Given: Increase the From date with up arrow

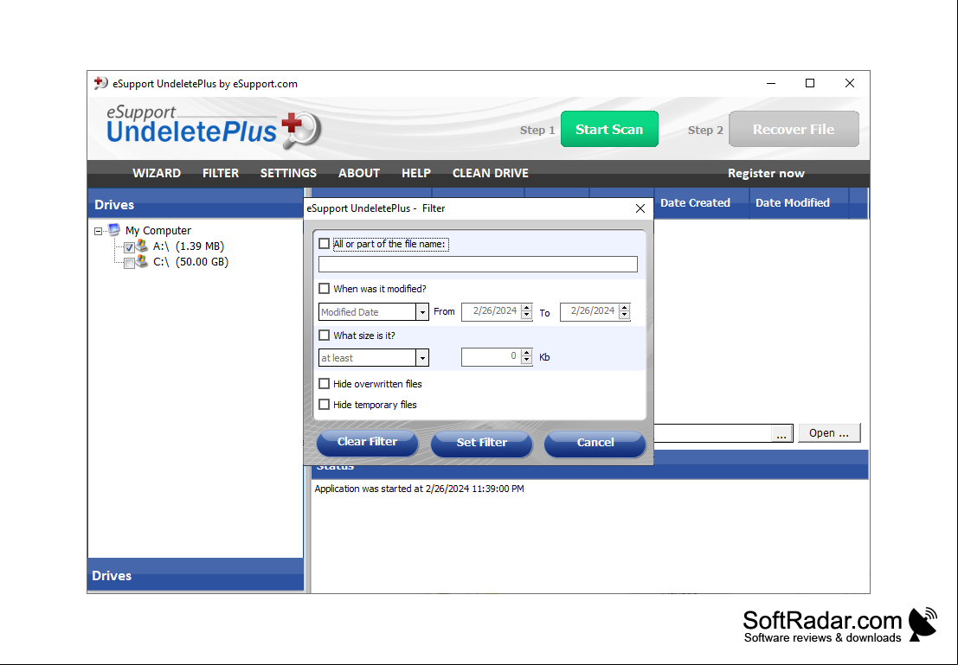Looking at the screenshot, I should click(527, 308).
